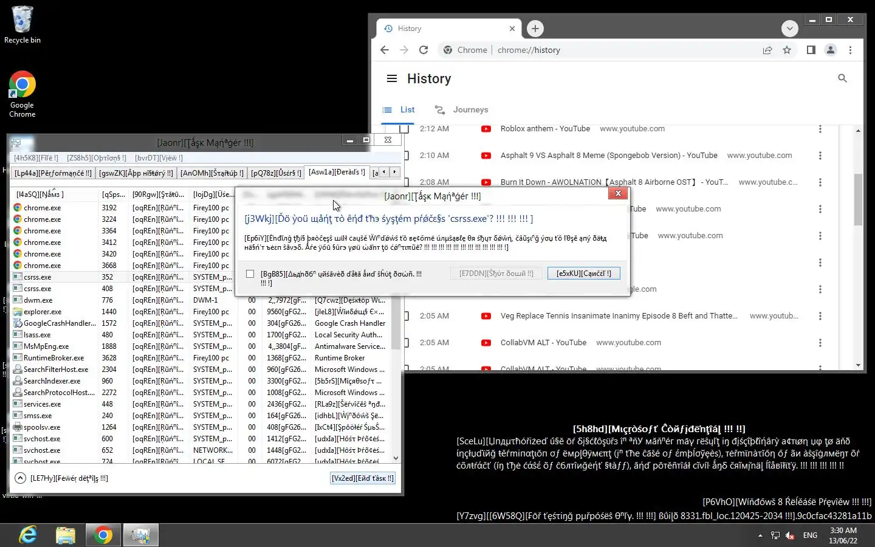875x547 pixels.
Task: Open new tab with plus button
Action: click(535, 29)
